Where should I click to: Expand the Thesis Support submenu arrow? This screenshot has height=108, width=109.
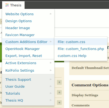pyautogui.click(x=51, y=79)
